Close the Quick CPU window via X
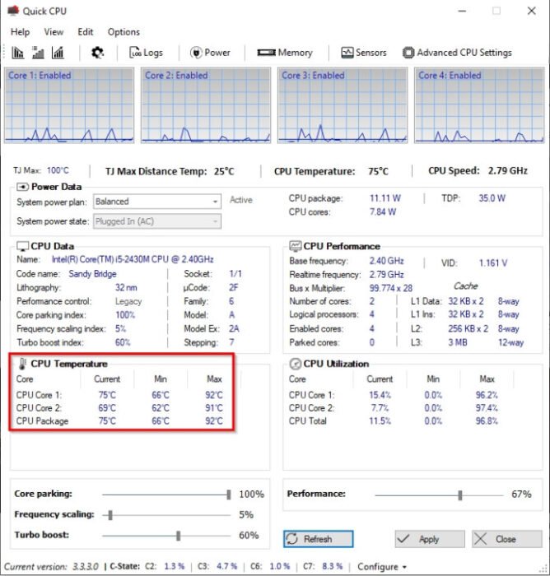The height and width of the screenshot is (576, 550). tap(531, 11)
